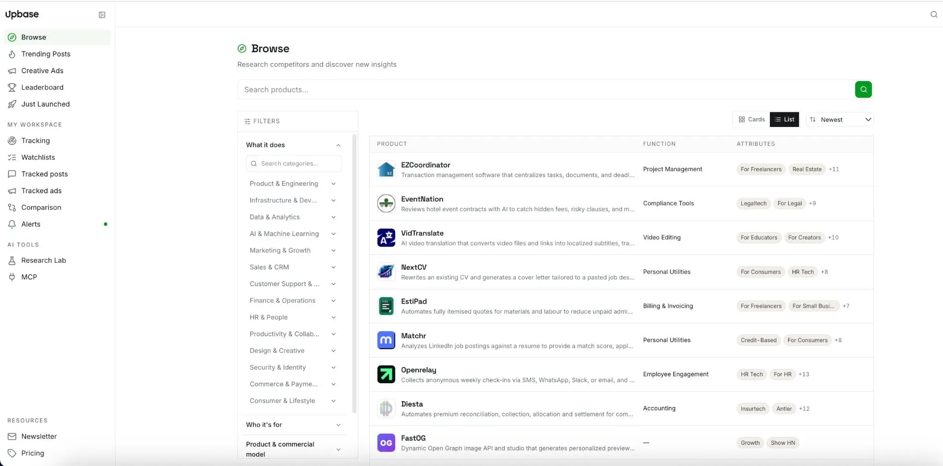Open the EventNation product logo
This screenshot has width=943, height=466.
(x=386, y=203)
